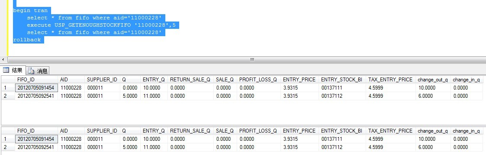Image resolution: width=486 pixels, height=155 pixels.
Task: Select change_out_q column header in upper grid
Action: click(x=433, y=80)
